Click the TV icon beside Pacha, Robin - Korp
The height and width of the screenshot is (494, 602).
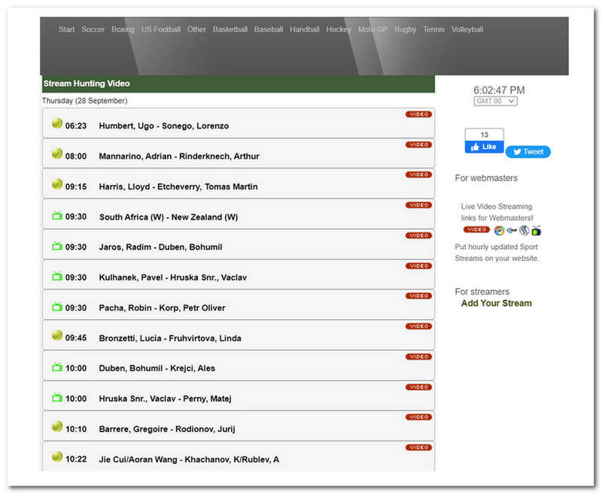click(x=56, y=307)
